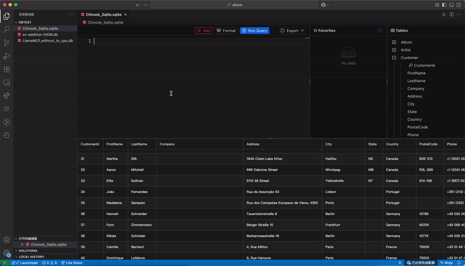Open the Timeline pie chart icon in activity bar
This screenshot has height=266, width=465.
point(6,135)
